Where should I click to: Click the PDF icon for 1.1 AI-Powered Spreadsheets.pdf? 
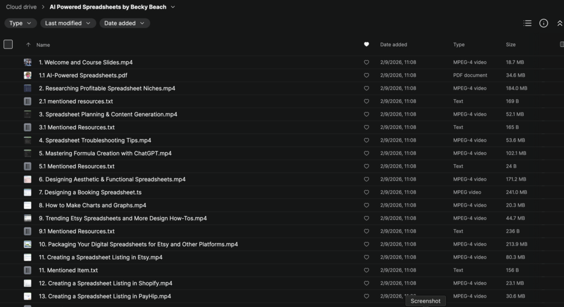[x=28, y=75]
